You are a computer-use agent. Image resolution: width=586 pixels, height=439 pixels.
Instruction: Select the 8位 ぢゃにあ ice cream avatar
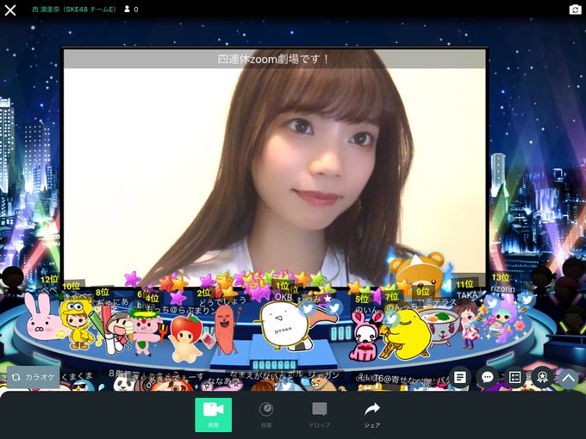tap(115, 332)
